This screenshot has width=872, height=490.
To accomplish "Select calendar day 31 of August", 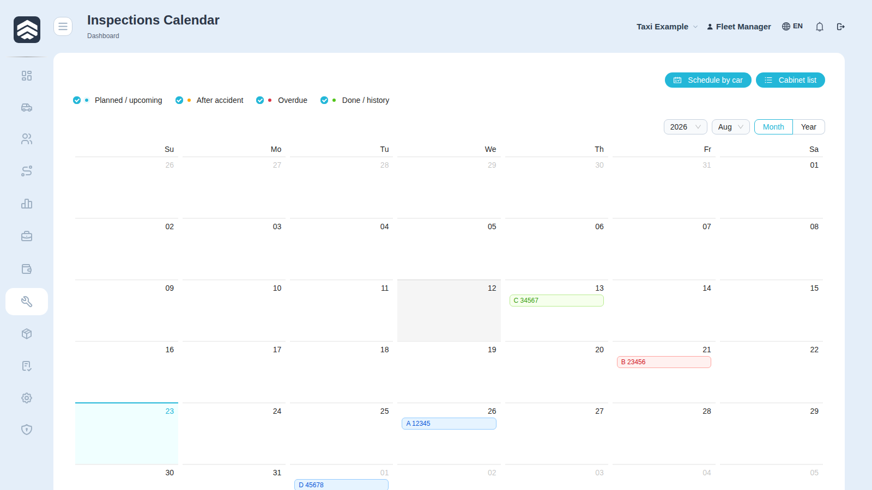I will (x=234, y=477).
